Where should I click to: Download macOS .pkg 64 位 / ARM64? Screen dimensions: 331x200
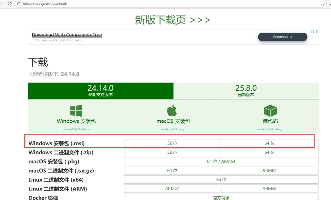pos(221,161)
